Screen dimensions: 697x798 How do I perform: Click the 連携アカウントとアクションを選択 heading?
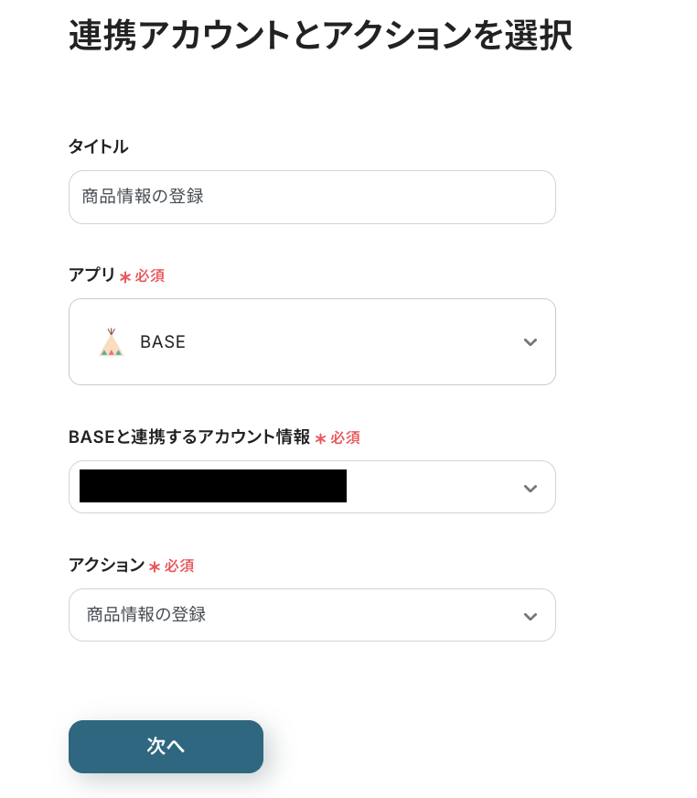[320, 36]
